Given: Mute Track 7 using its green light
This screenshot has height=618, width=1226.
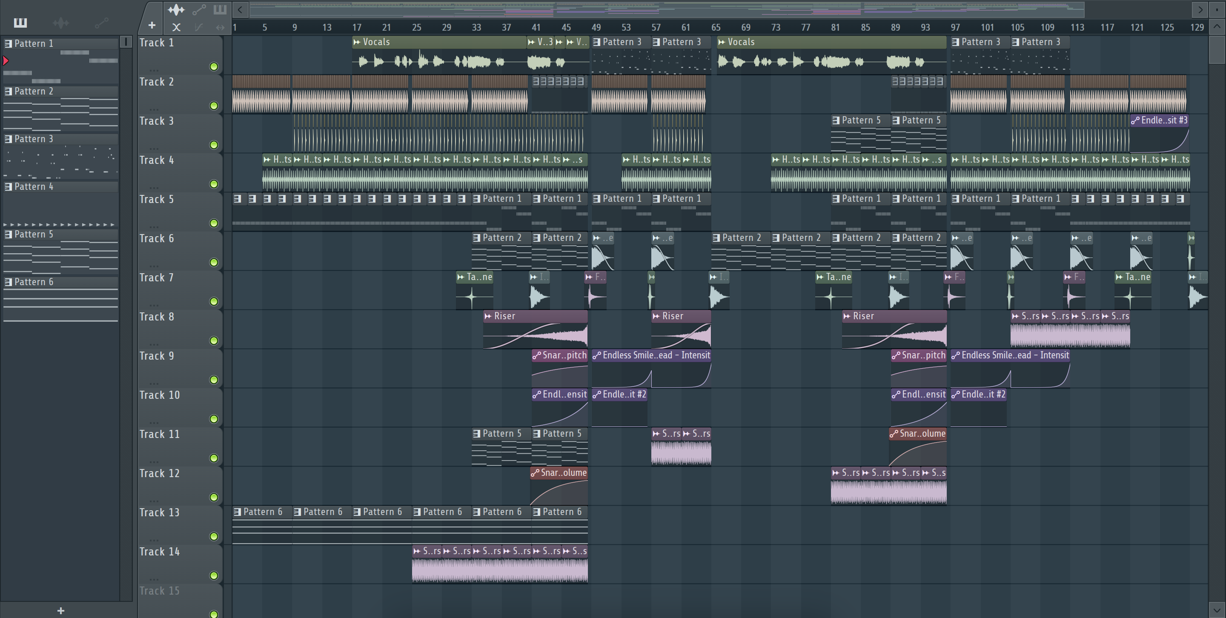Looking at the screenshot, I should coord(214,302).
